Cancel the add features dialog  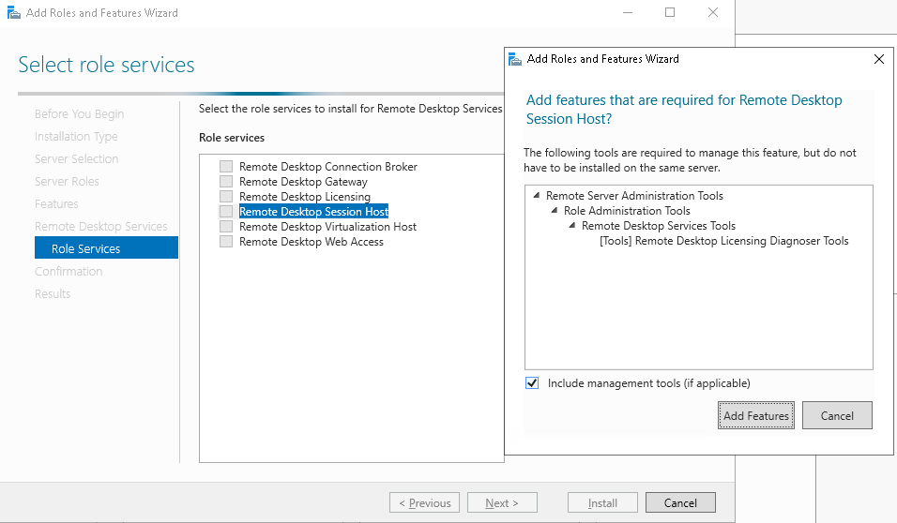point(837,415)
